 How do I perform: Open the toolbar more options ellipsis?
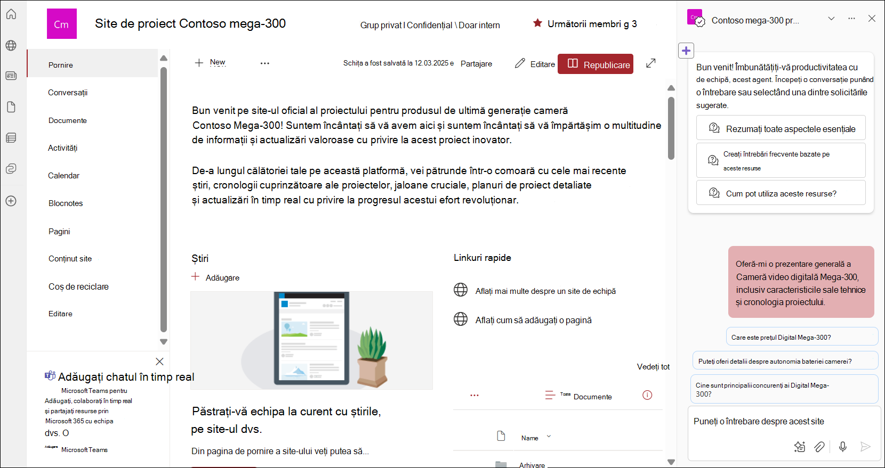point(265,63)
